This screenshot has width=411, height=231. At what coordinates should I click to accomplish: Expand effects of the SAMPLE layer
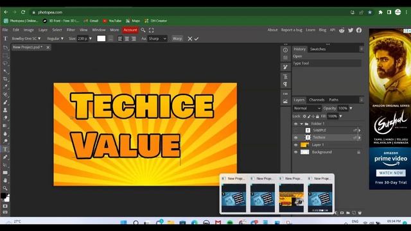(x=360, y=130)
